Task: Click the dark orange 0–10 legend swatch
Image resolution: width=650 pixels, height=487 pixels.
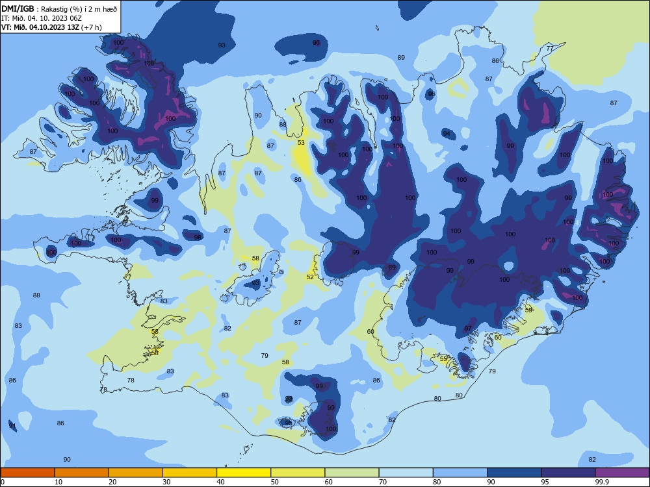Action: click(x=27, y=473)
